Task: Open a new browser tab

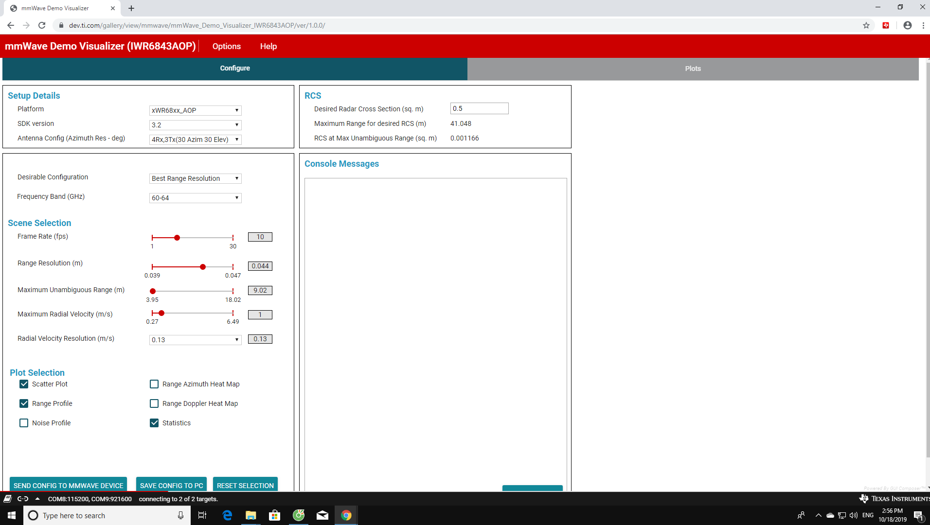Action: (131, 8)
